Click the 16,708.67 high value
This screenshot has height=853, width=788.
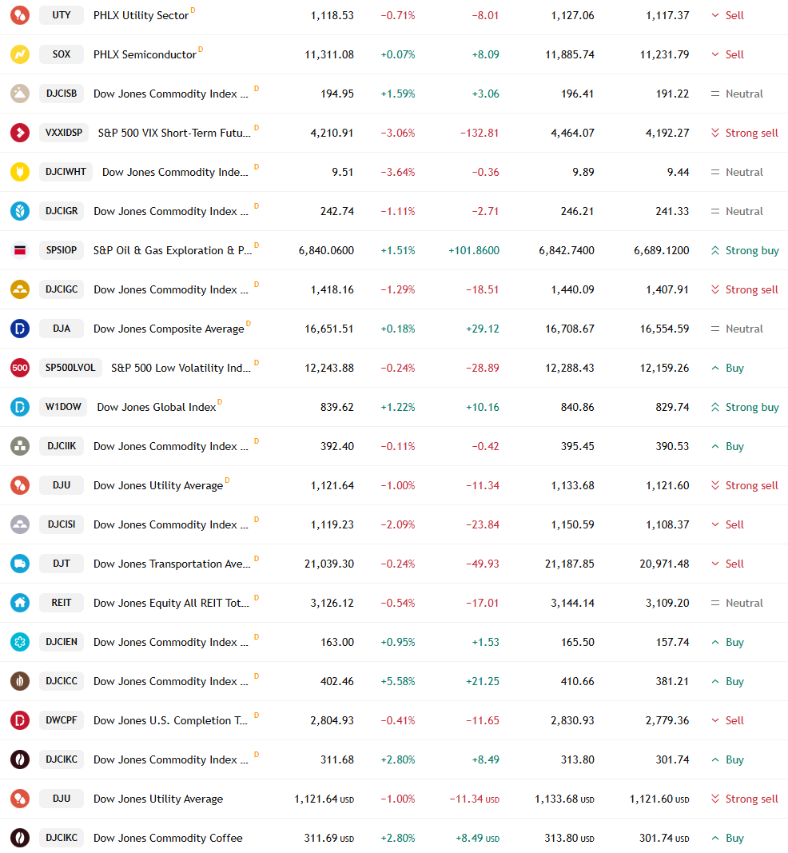(x=569, y=329)
